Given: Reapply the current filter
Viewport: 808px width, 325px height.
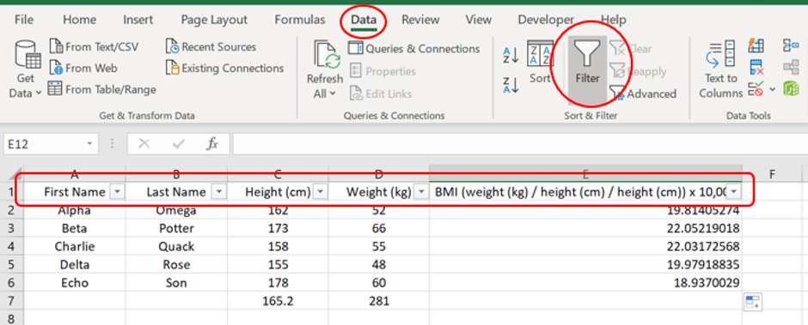Looking at the screenshot, I should [638, 71].
